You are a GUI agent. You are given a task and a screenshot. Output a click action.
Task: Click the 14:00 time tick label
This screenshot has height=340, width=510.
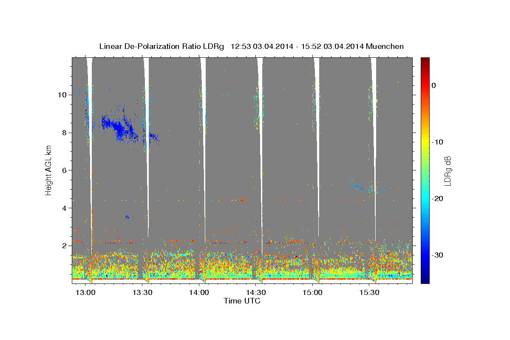pyautogui.click(x=199, y=293)
